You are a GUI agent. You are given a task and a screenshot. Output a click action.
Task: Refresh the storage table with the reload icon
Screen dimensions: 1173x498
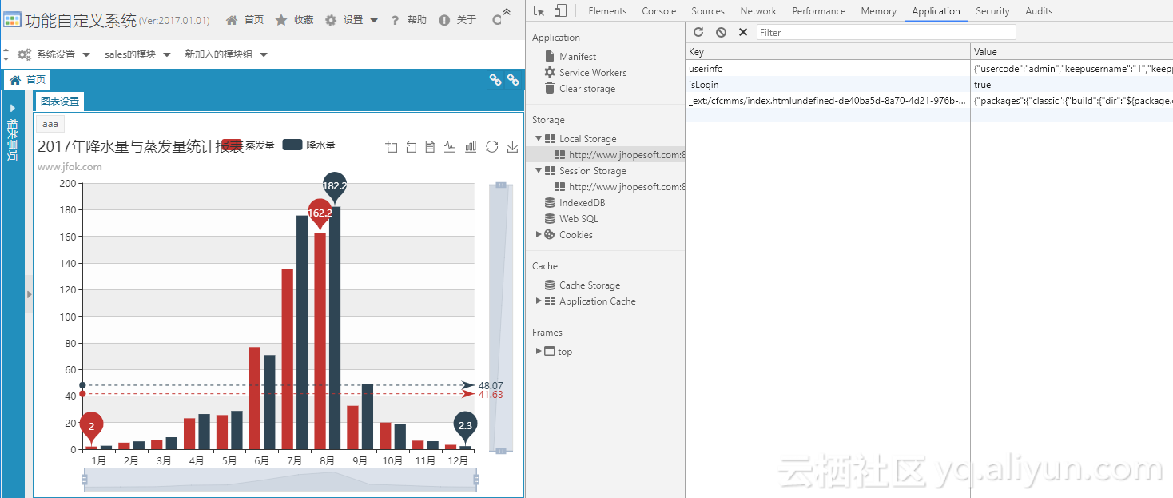click(x=698, y=32)
